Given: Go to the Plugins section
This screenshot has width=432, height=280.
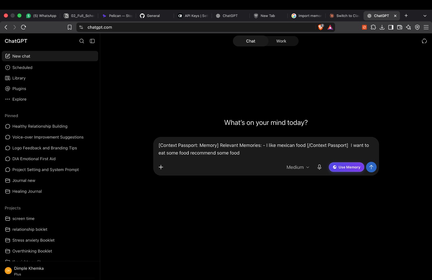Looking at the screenshot, I should click(50, 89).
